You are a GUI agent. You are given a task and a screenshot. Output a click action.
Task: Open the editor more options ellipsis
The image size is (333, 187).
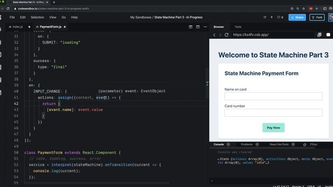(205, 27)
